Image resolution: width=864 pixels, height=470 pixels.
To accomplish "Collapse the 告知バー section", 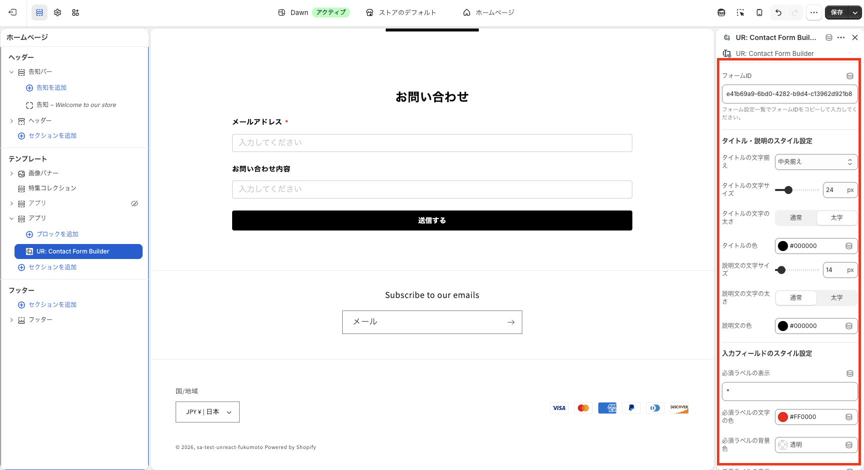I will (12, 72).
